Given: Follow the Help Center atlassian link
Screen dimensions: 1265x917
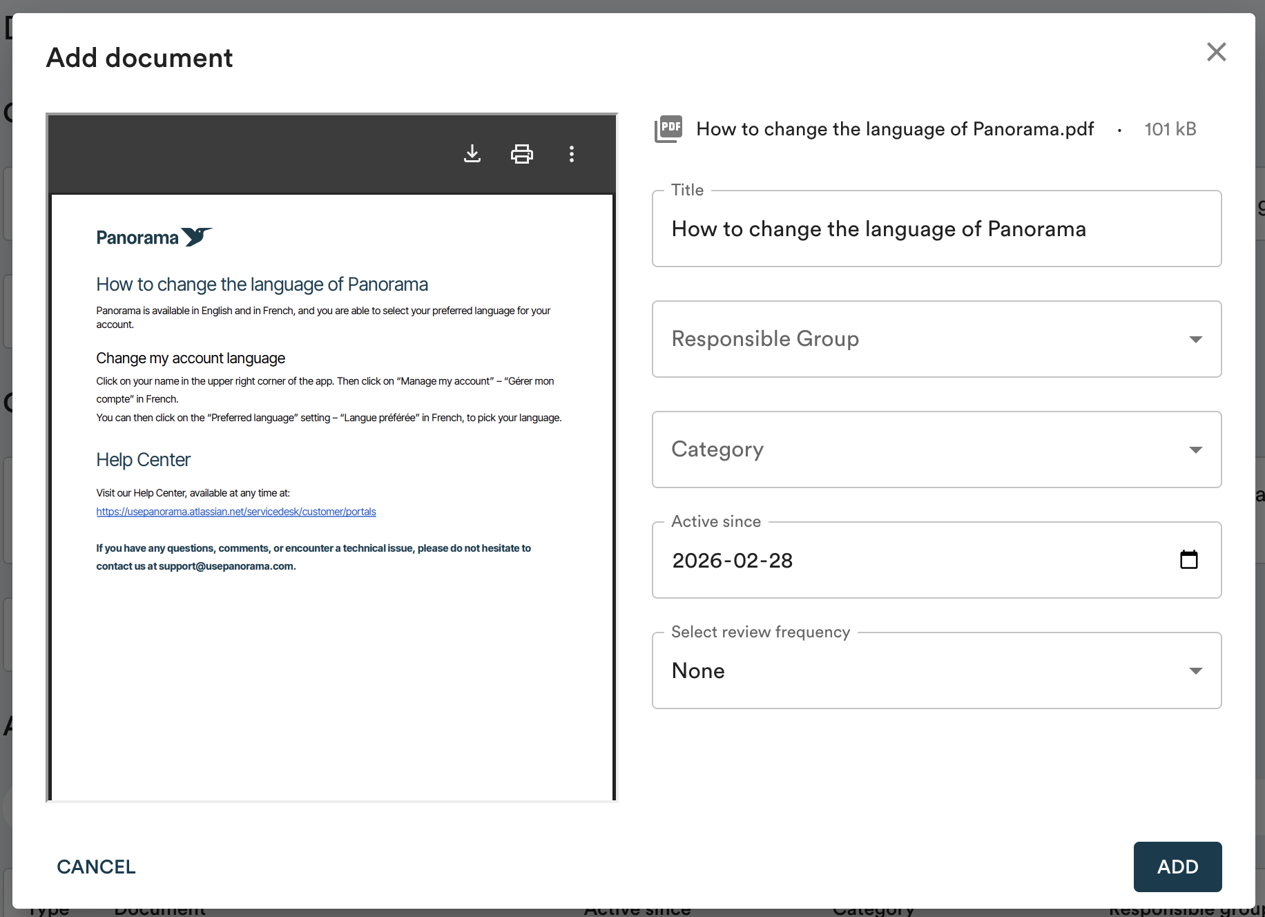Looking at the screenshot, I should point(236,512).
